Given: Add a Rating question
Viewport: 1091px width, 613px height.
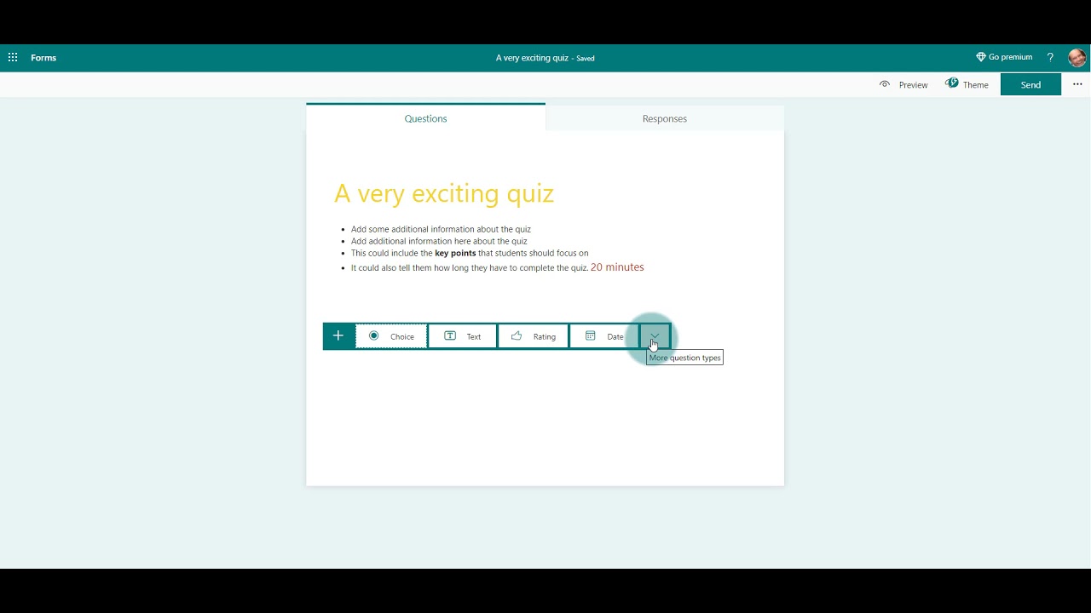Looking at the screenshot, I should click(x=533, y=336).
